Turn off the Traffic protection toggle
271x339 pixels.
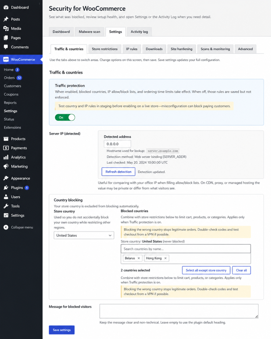click(x=65, y=117)
